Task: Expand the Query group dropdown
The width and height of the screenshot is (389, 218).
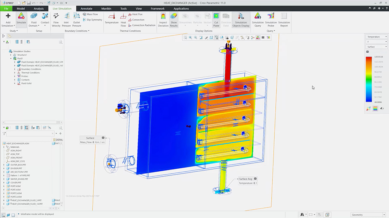Action: click(x=270, y=31)
